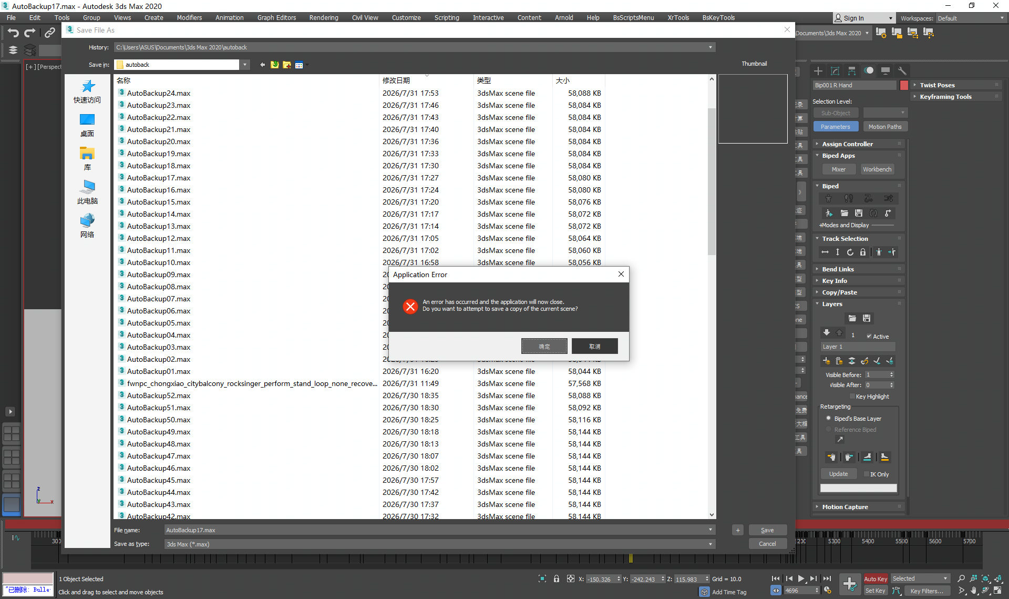Open the Biped Workbench button
This screenshot has height=599, width=1009.
(x=877, y=169)
